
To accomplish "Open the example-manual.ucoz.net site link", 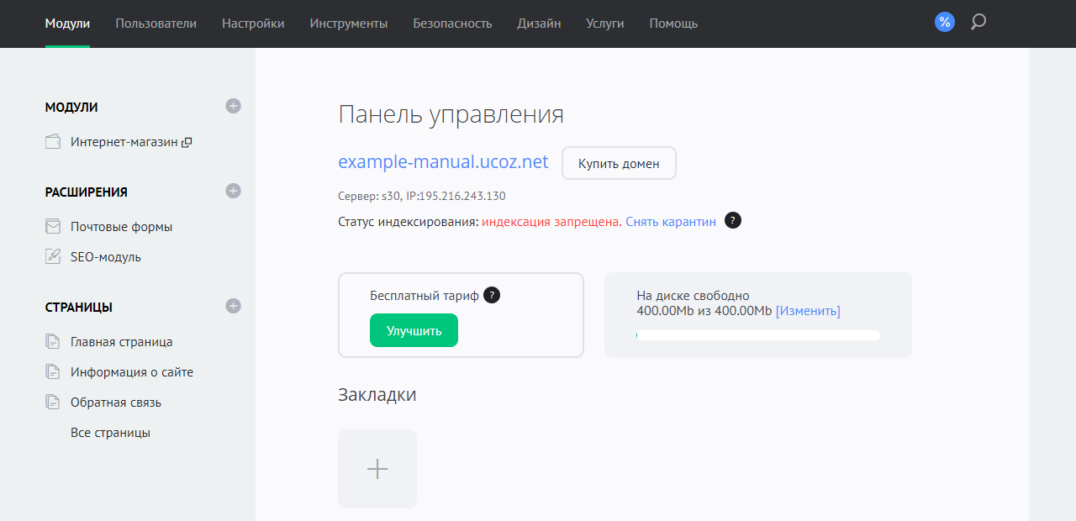I will point(443,161).
